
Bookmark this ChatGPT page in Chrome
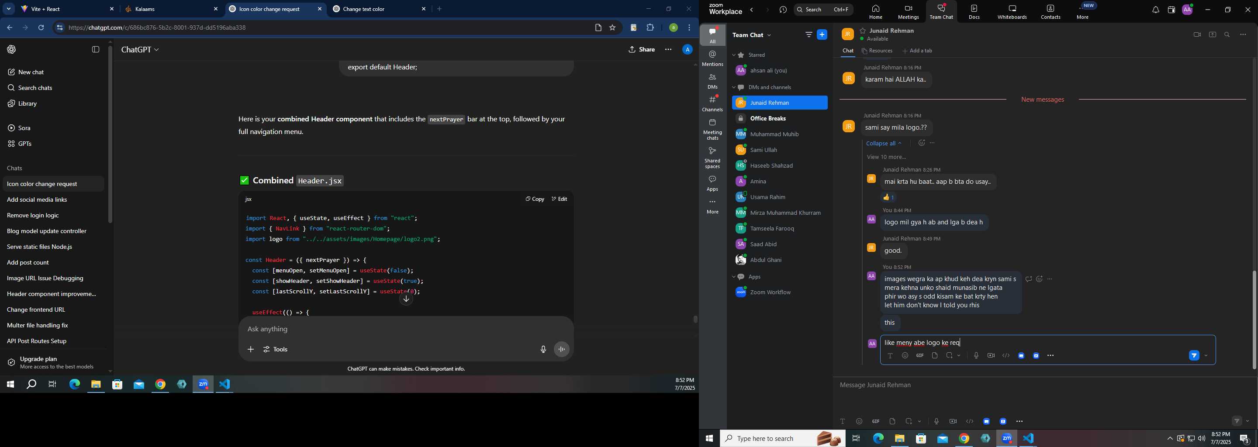pos(612,28)
